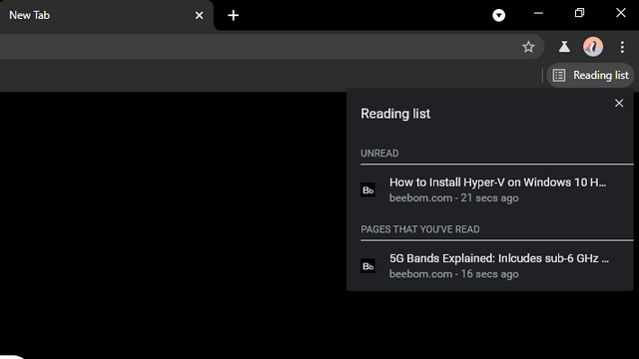The width and height of the screenshot is (639, 359).
Task: Restore down the Chrome window
Action: pyautogui.click(x=579, y=13)
